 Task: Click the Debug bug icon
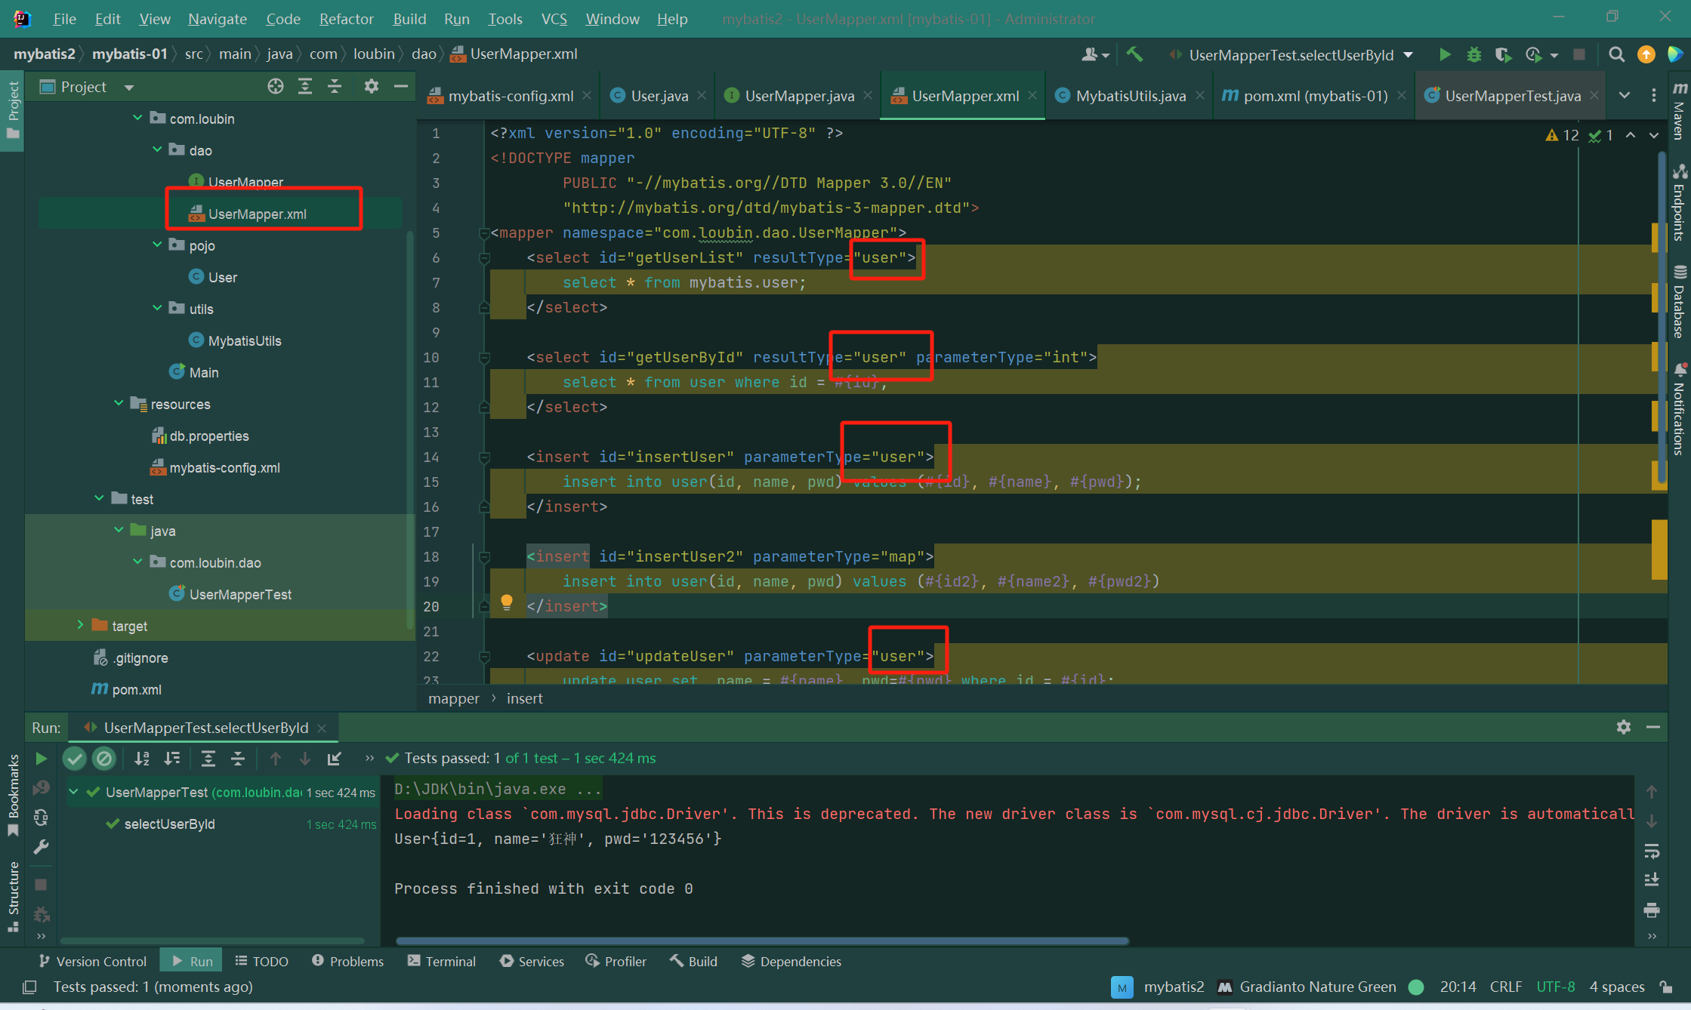[1473, 54]
